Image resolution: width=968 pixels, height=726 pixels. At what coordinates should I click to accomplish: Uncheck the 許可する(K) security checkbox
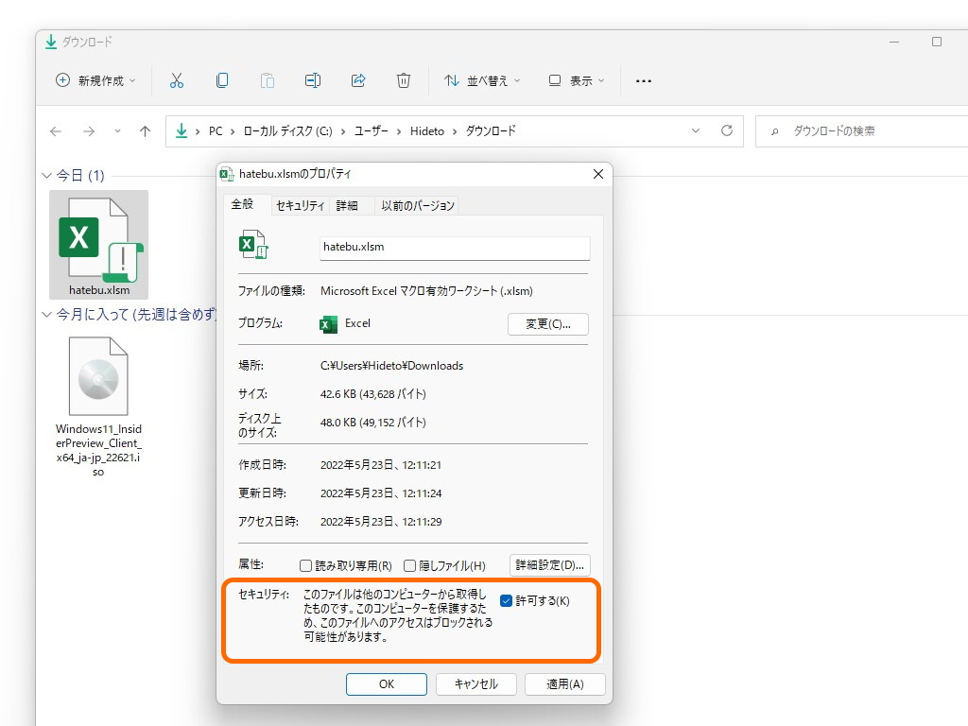[507, 600]
